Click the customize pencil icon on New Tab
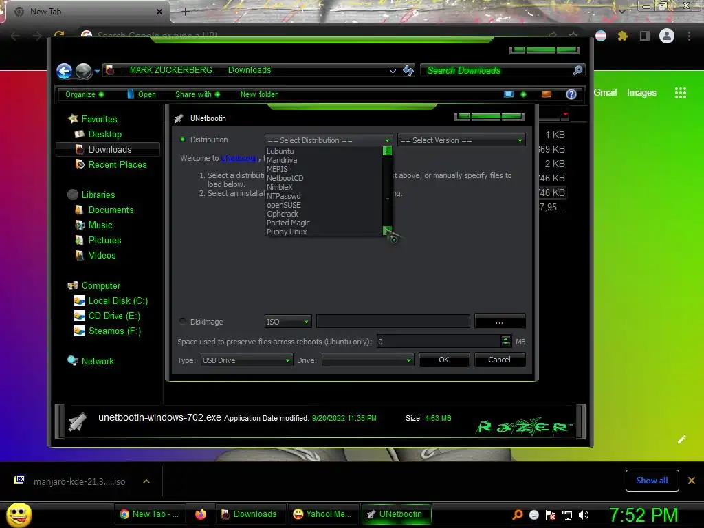The height and width of the screenshot is (528, 704). (x=681, y=439)
